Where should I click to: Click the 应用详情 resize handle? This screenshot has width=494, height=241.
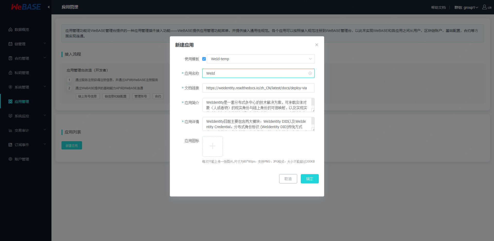tap(313, 129)
